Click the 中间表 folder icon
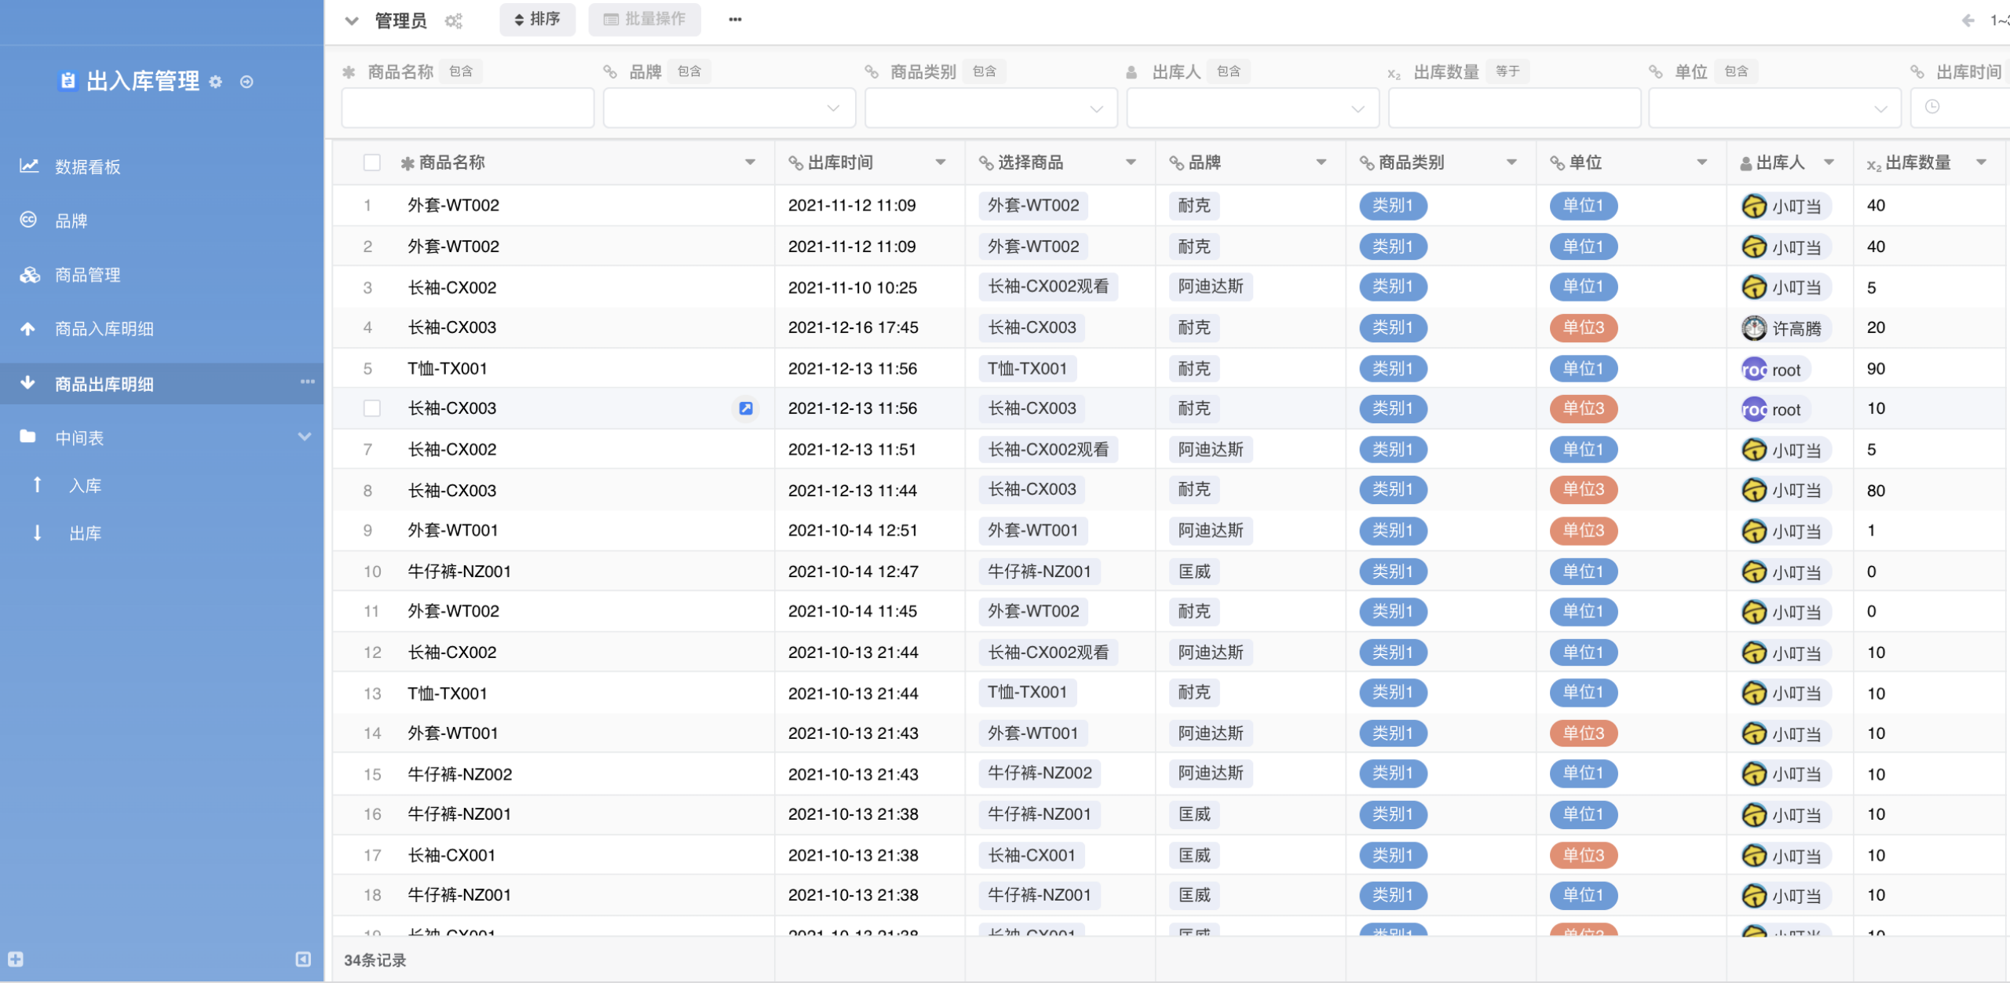Image resolution: width=2010 pixels, height=983 pixels. point(27,437)
